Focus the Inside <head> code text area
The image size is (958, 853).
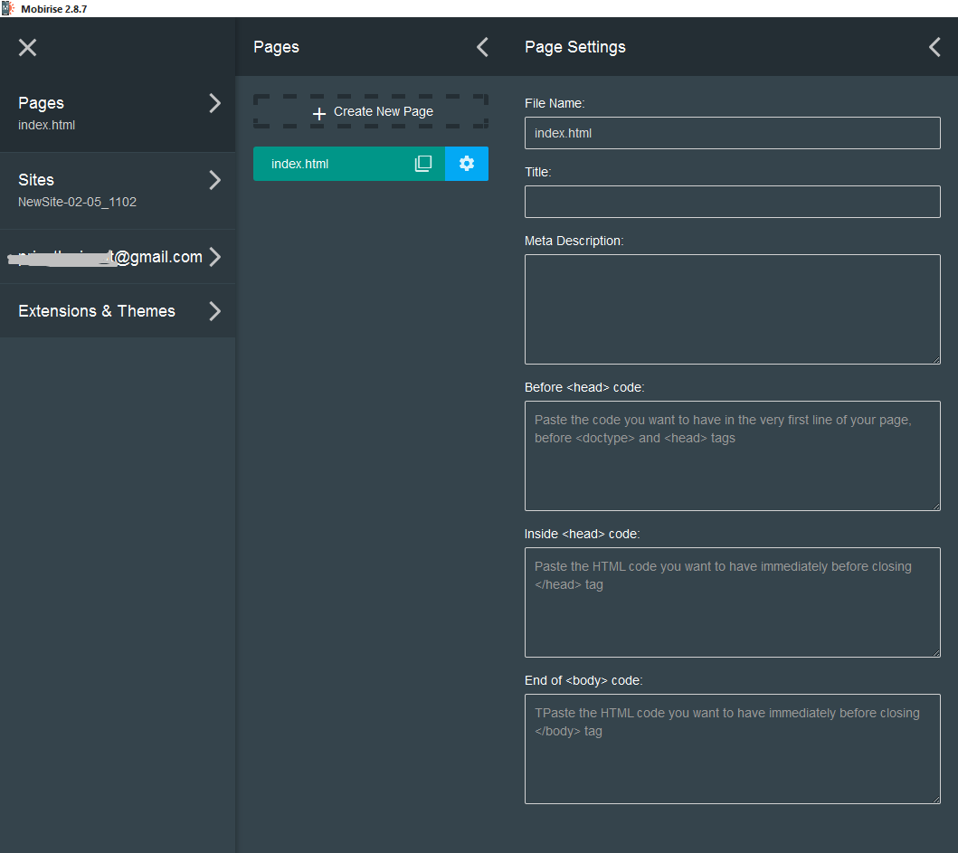732,602
